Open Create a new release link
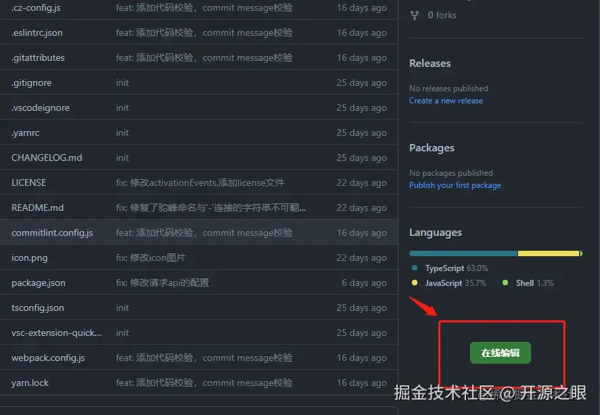 (446, 101)
